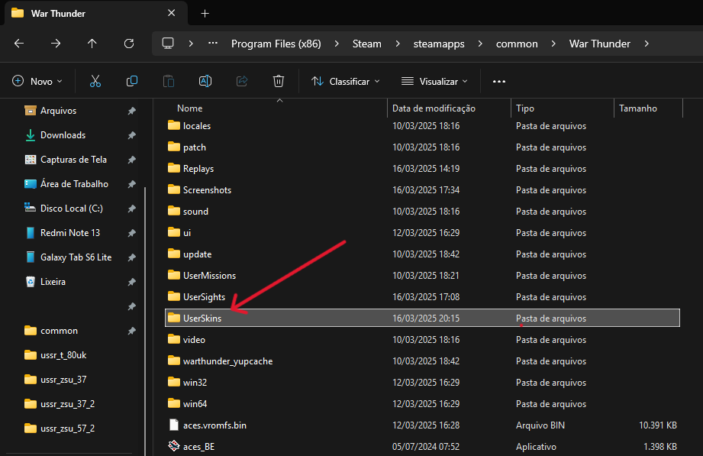Click Program Files (x86) in the breadcrumb

click(276, 44)
